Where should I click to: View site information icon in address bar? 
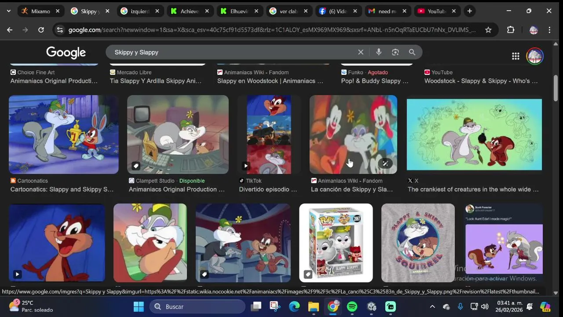click(x=60, y=30)
